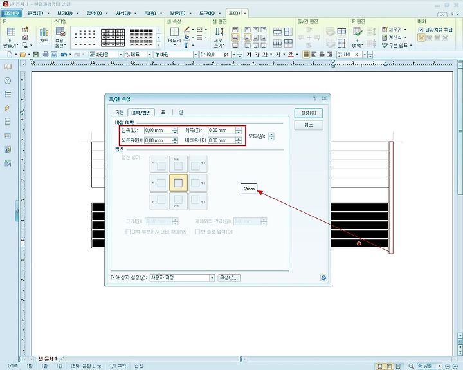This screenshot has height=370, width=463.
Task: Click the justify alignment icon
Action: (x=306, y=55)
